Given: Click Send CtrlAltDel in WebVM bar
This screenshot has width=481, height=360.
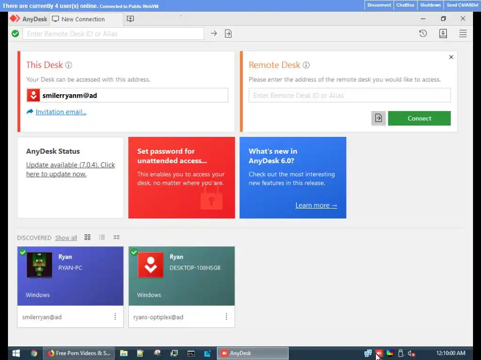Looking at the screenshot, I should point(462,5).
